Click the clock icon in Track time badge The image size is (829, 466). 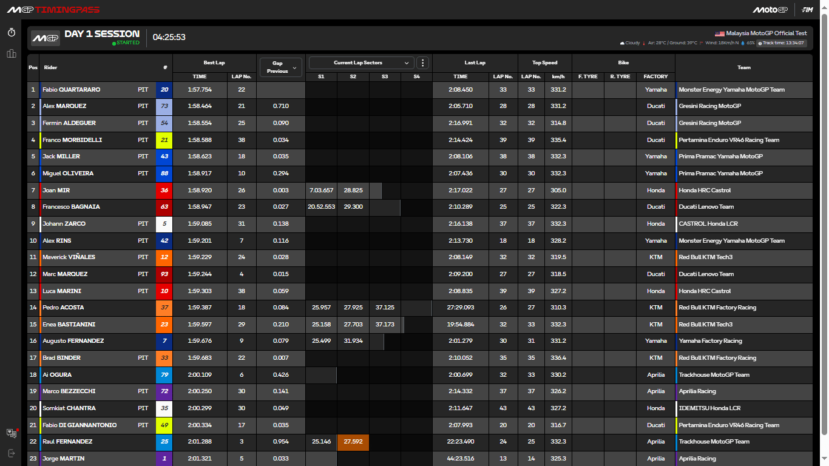pyautogui.click(x=760, y=43)
